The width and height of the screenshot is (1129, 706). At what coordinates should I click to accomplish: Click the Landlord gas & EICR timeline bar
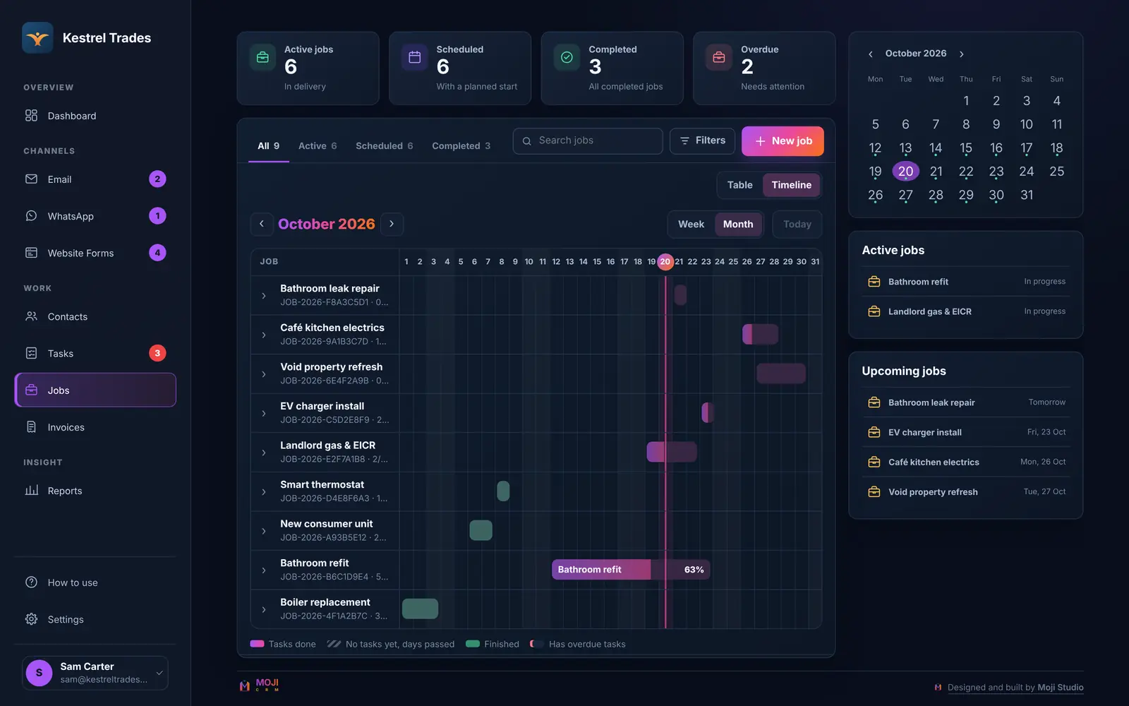pyautogui.click(x=672, y=452)
